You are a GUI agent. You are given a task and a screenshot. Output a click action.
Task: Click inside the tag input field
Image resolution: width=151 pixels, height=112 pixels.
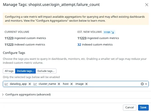114,84
